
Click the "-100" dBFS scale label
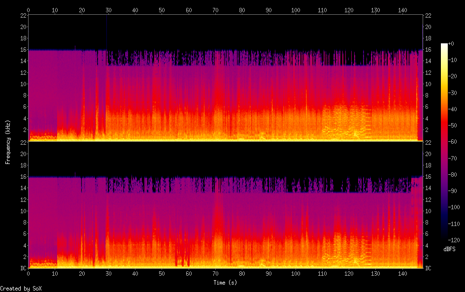[454, 207]
